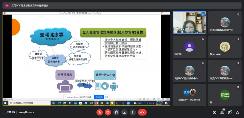This screenshot has height=118, width=244.
Task: Click the 防疫雲 cloud shape
Action: tap(79, 46)
